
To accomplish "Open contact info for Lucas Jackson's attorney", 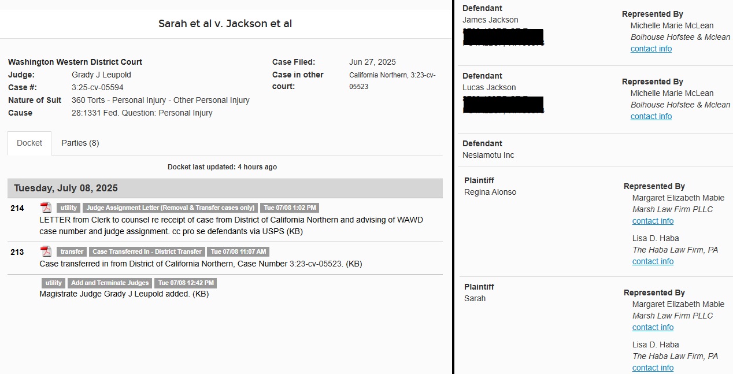I will click(x=651, y=116).
